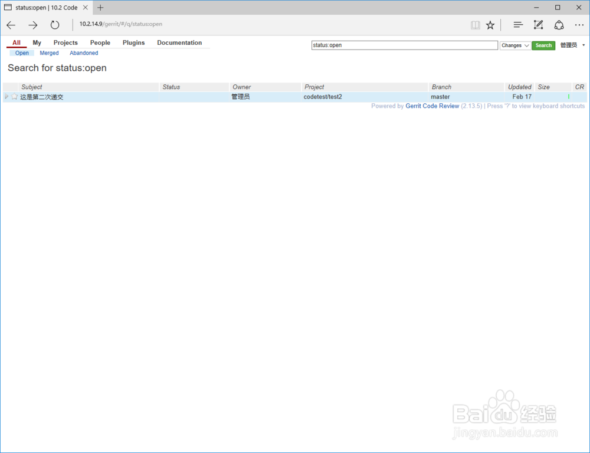Screen dimensions: 590x453
Task: Open Edge settings via ellipsis icon
Action: [579, 25]
